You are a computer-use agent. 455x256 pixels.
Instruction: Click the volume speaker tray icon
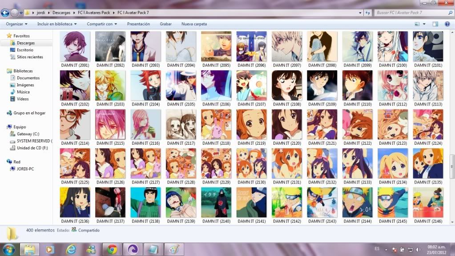pyautogui.click(x=418, y=250)
